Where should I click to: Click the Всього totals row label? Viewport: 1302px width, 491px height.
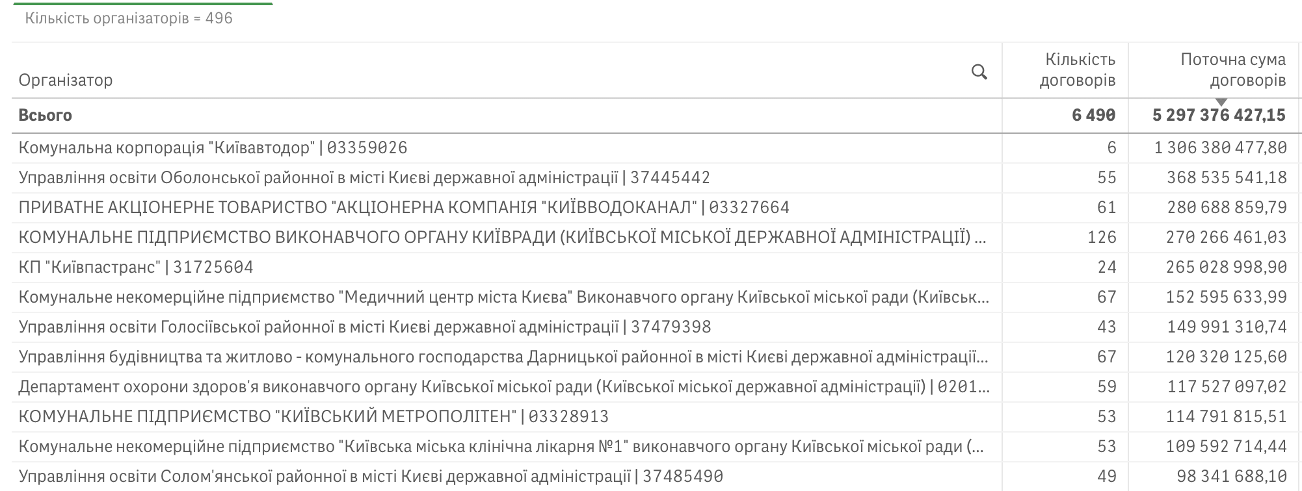(x=46, y=116)
